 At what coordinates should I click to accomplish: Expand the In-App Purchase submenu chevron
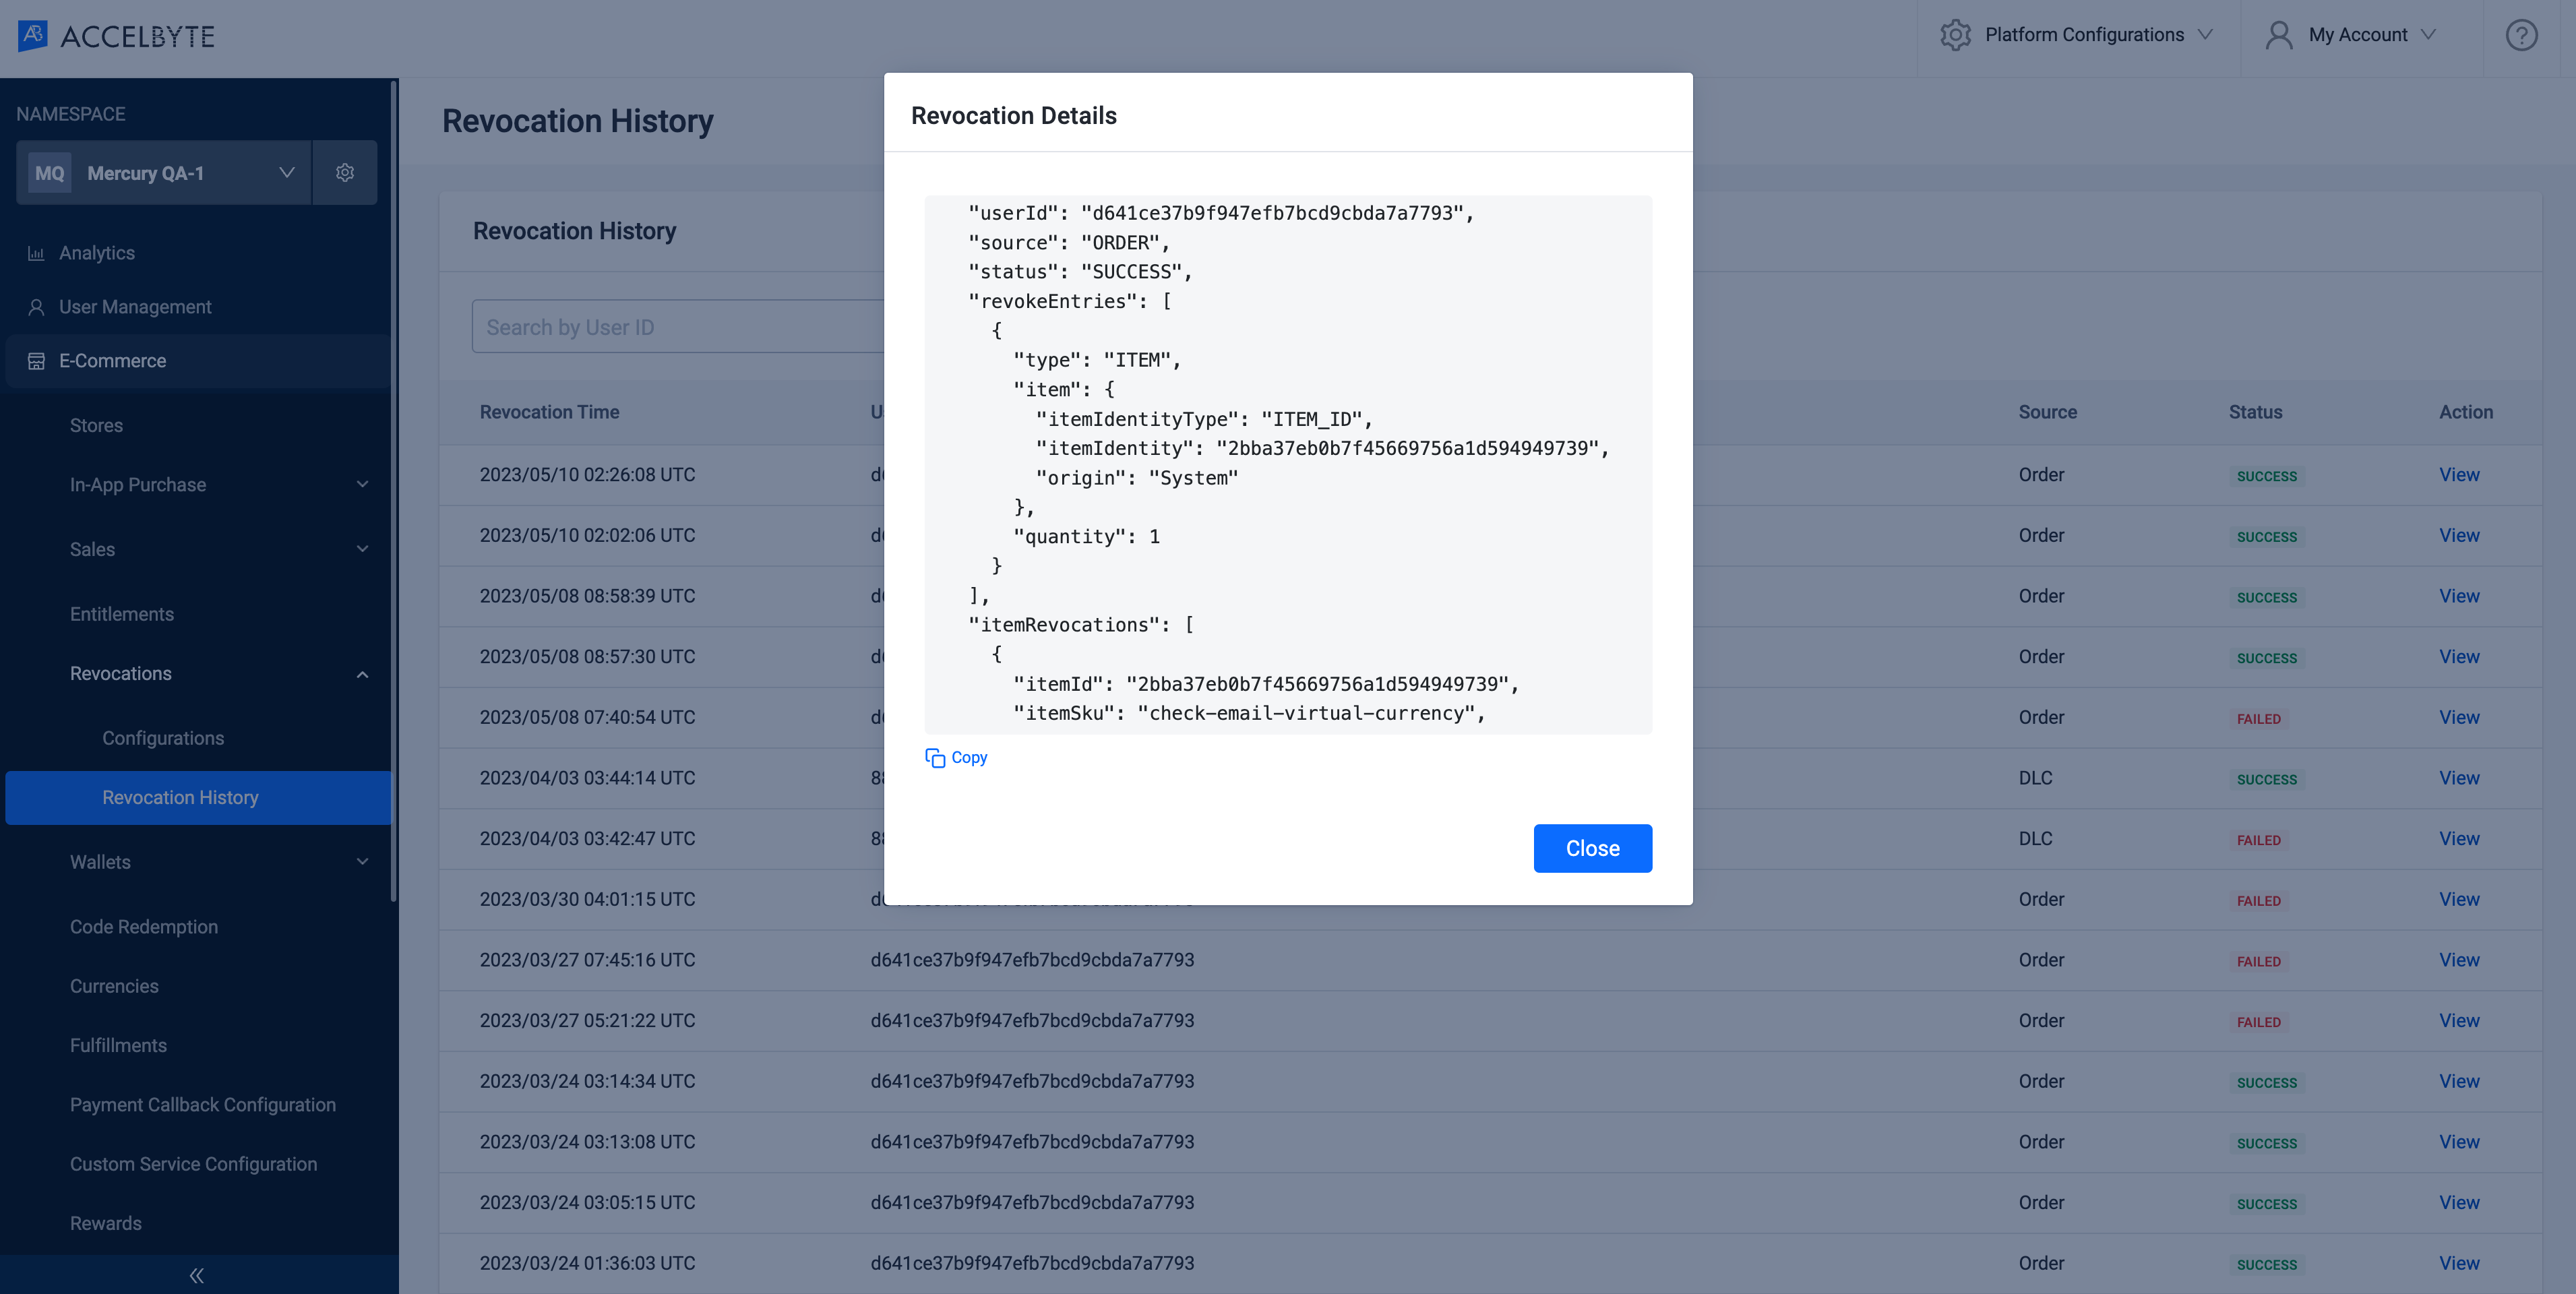pyautogui.click(x=362, y=485)
